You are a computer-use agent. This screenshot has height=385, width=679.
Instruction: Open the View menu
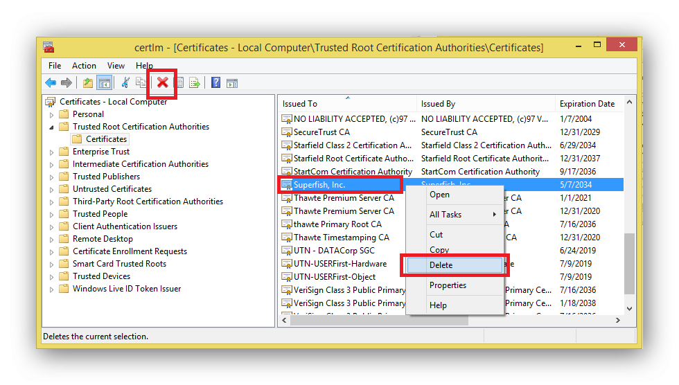(x=116, y=66)
